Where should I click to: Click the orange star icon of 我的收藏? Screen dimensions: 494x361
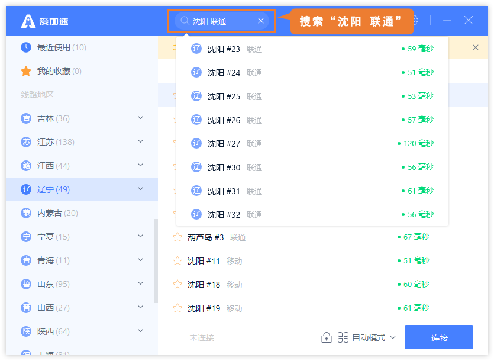click(x=26, y=71)
